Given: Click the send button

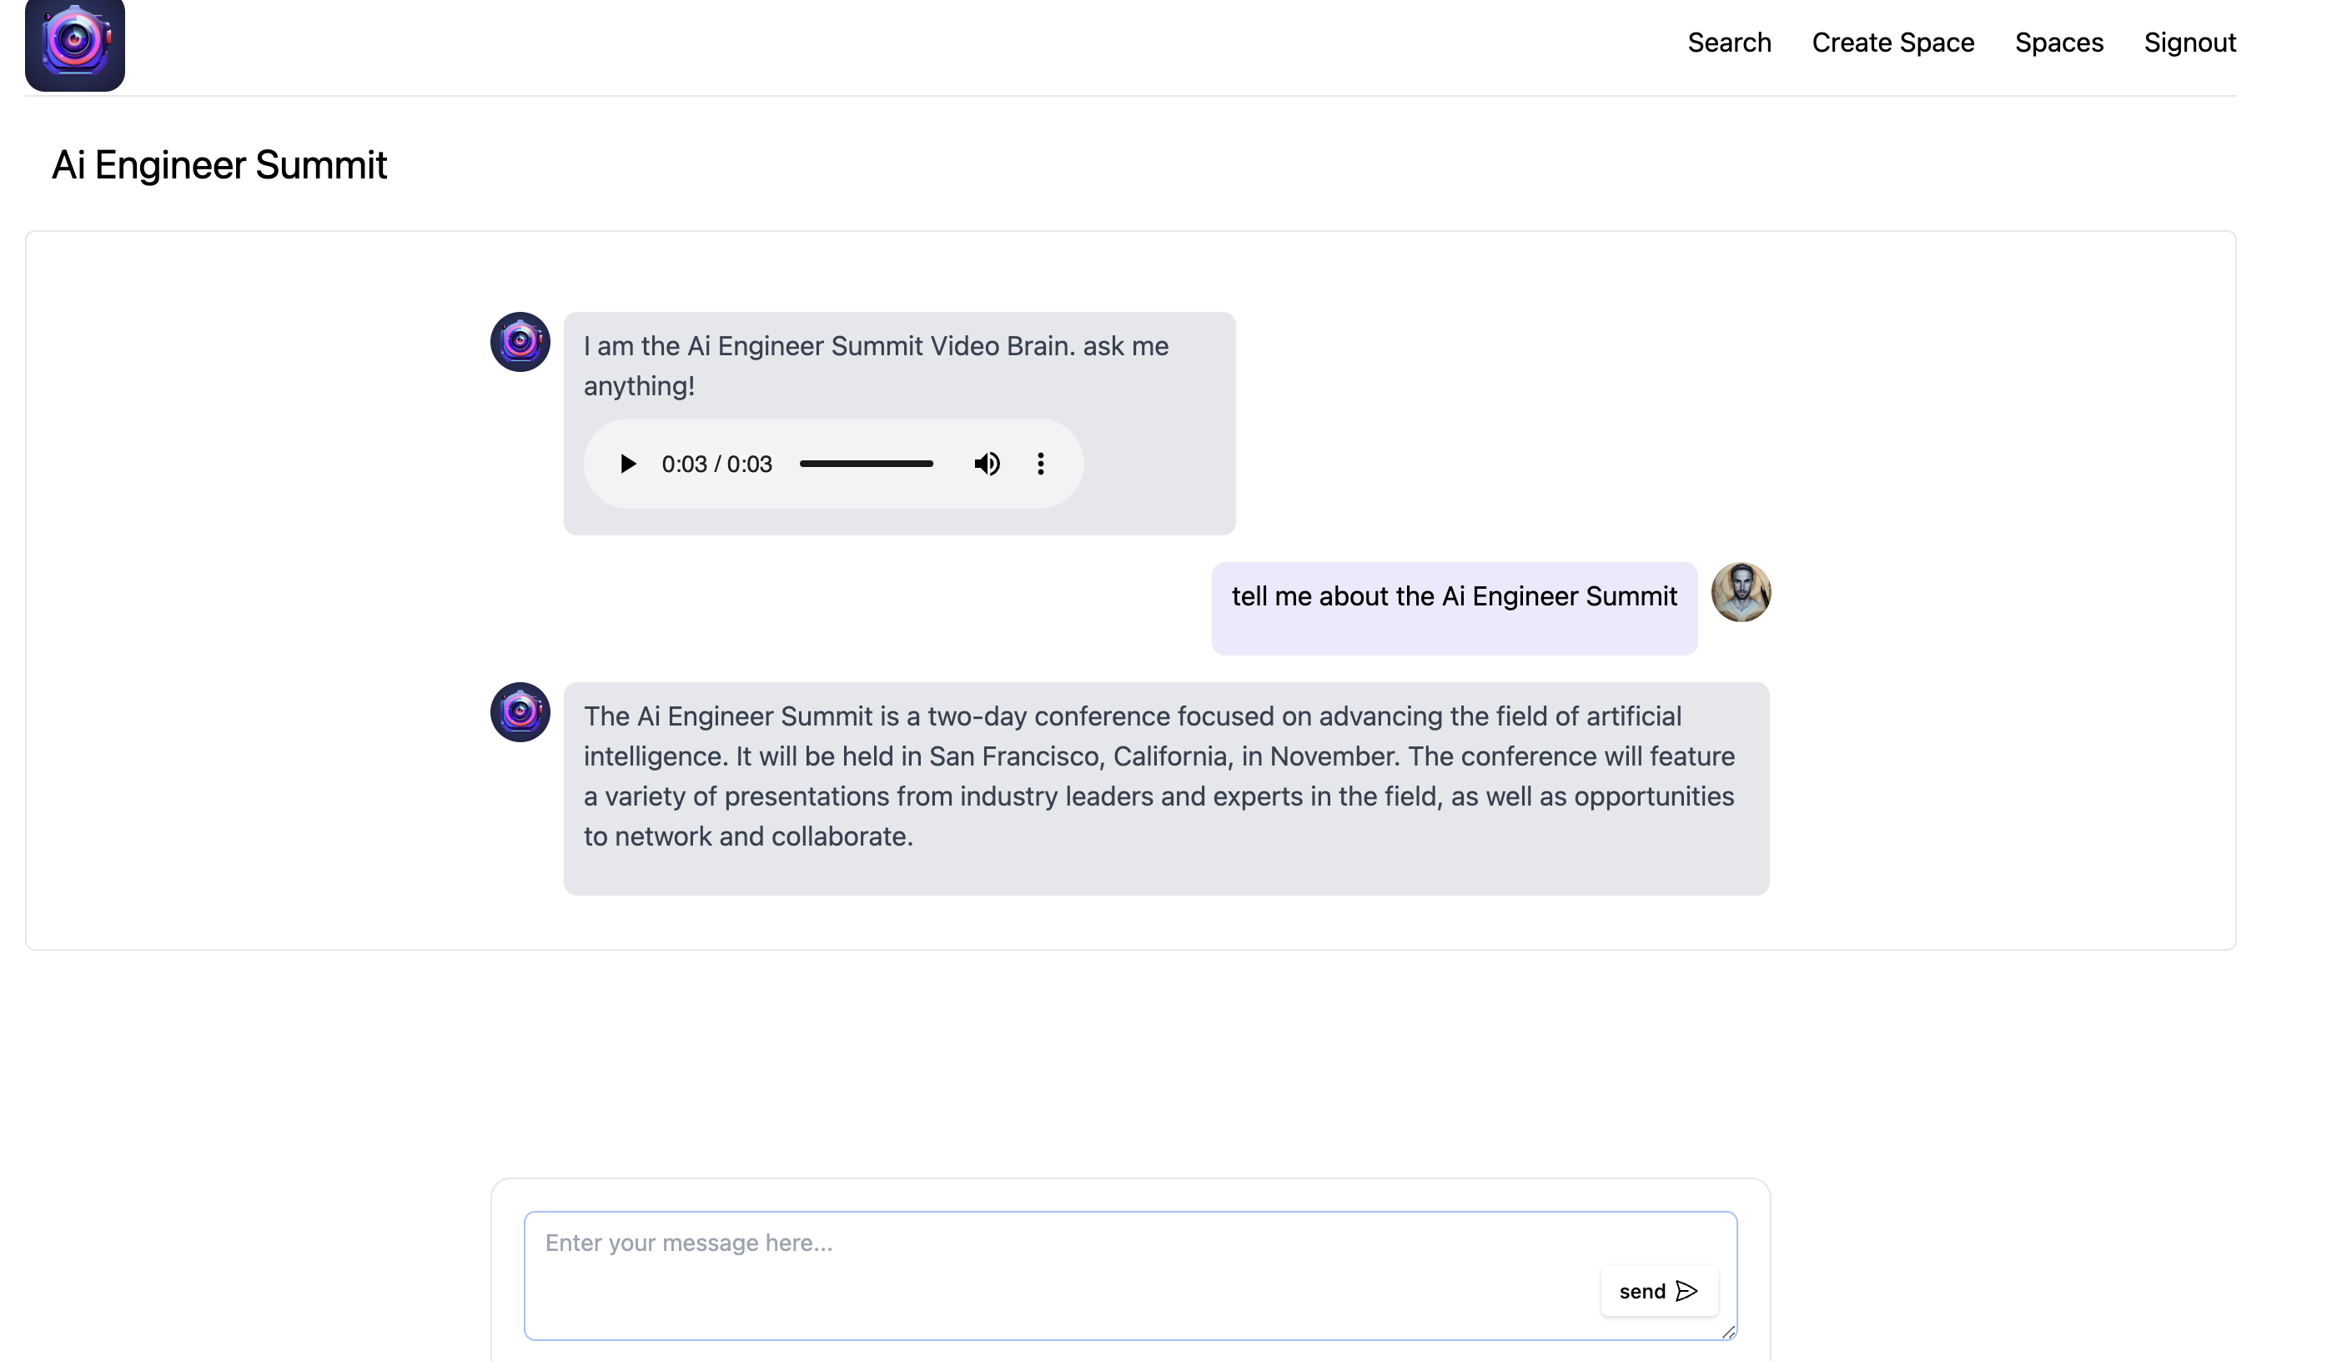Looking at the screenshot, I should tap(1657, 1290).
